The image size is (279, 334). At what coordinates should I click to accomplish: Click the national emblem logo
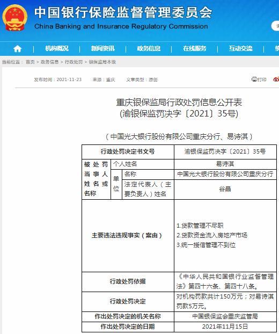coord(14,18)
